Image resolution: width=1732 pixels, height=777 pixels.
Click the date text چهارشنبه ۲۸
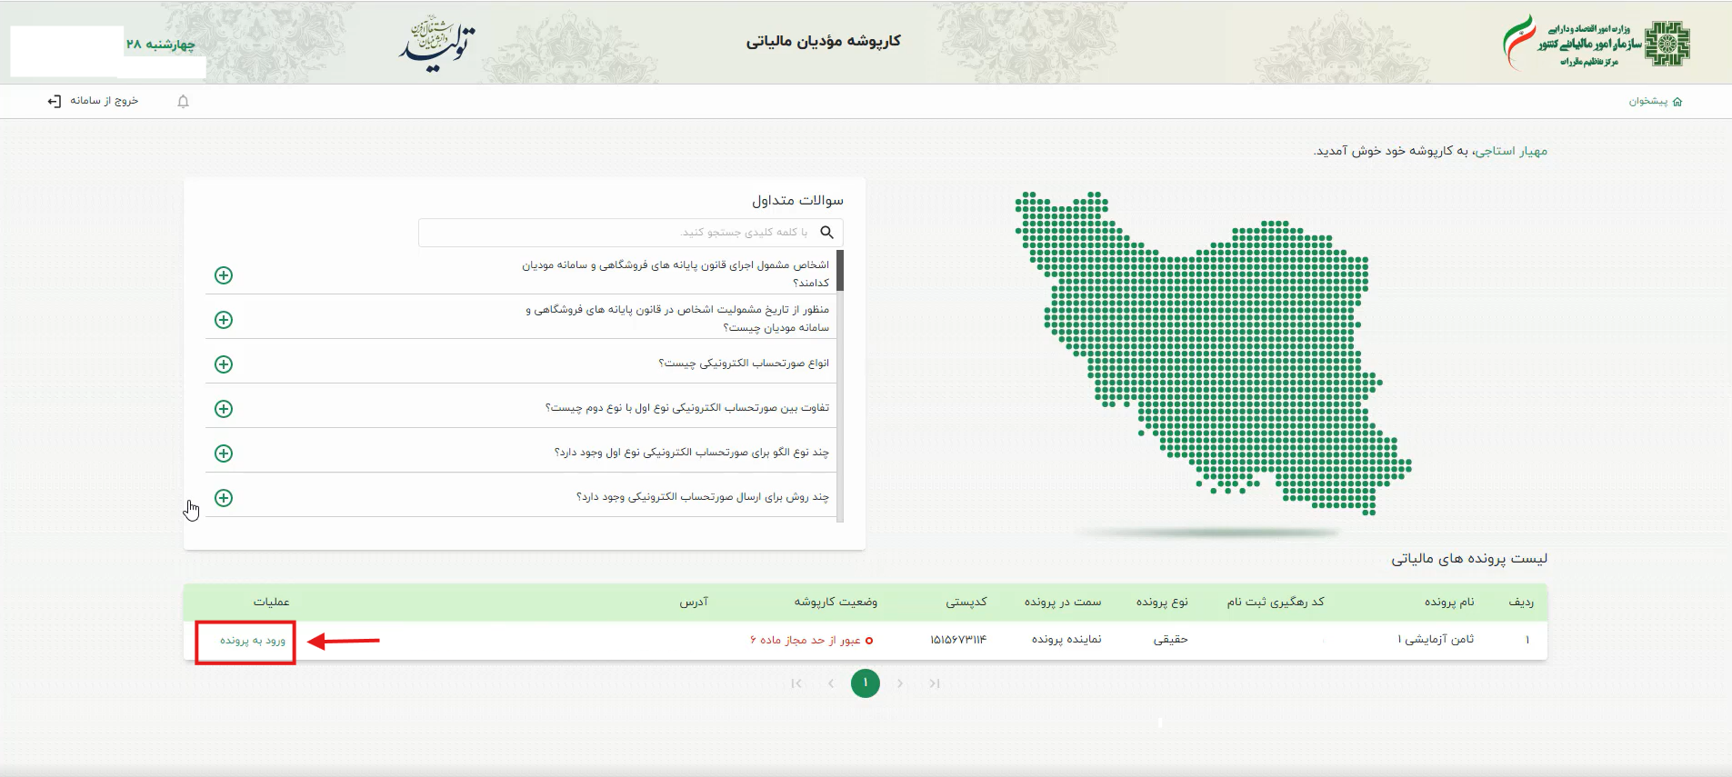[x=161, y=45]
